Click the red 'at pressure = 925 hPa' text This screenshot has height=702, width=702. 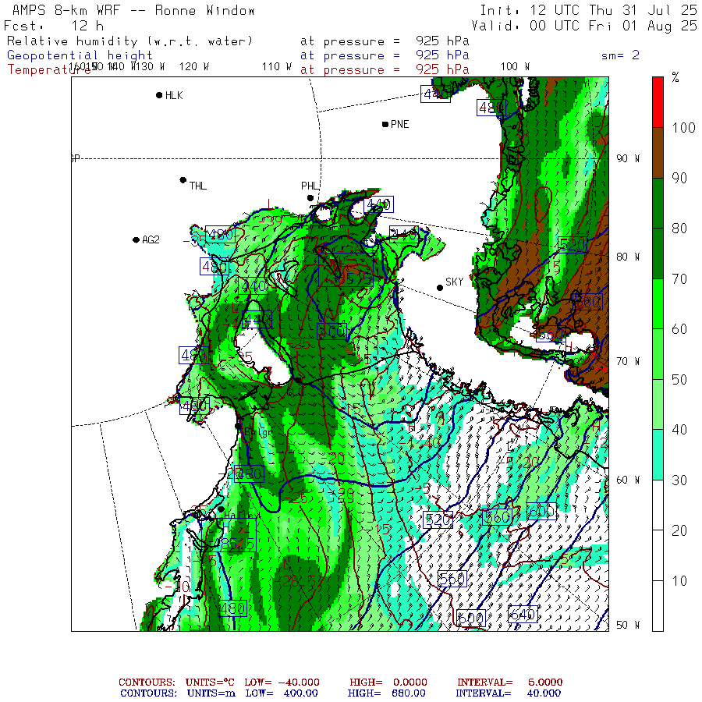click(x=385, y=70)
